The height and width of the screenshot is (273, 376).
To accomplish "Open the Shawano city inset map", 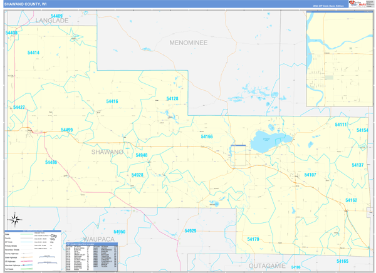I will tap(338, 60).
